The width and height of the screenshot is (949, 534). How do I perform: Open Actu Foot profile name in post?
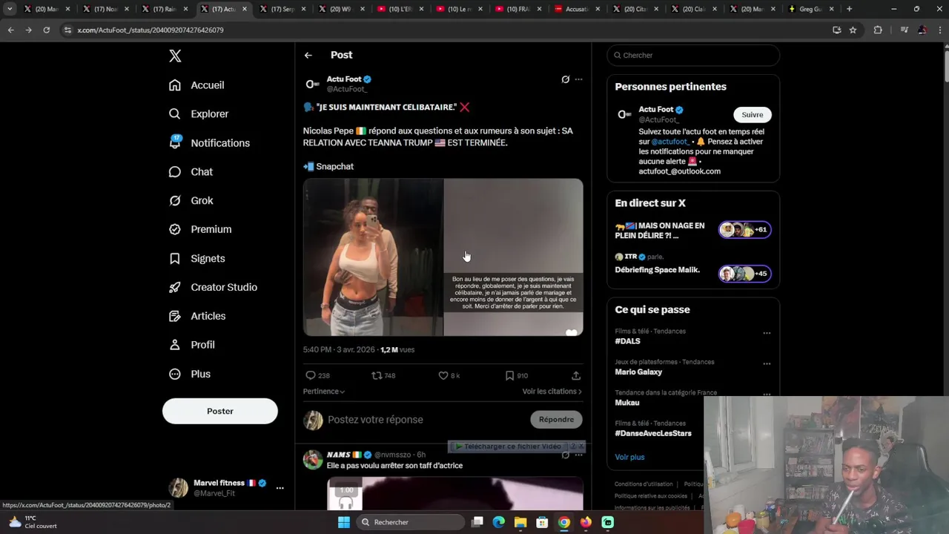pos(344,79)
